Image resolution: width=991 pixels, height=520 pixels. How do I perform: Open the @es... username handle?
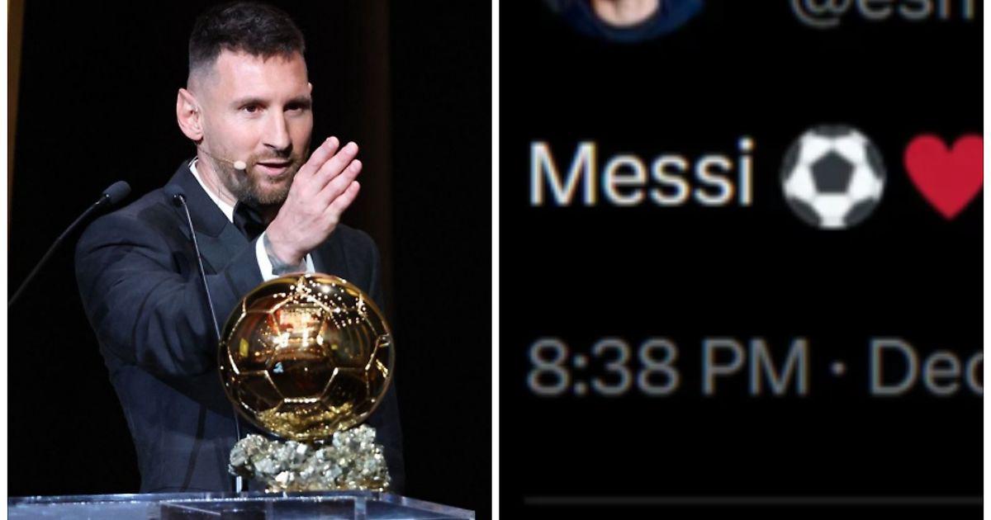pos(885,12)
